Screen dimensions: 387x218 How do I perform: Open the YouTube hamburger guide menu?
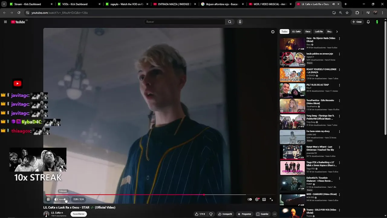[x=5, y=22]
